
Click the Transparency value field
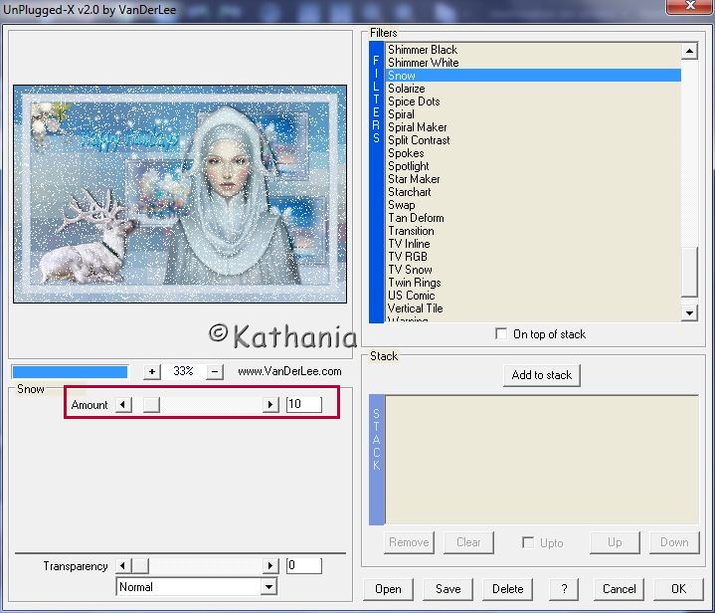[303, 566]
